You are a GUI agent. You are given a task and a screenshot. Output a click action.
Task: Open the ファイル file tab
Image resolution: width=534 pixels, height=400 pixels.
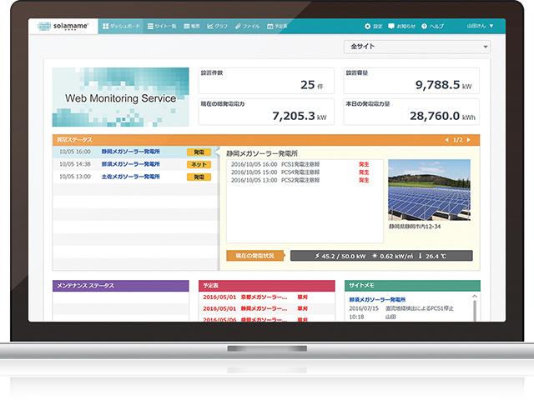point(247,26)
